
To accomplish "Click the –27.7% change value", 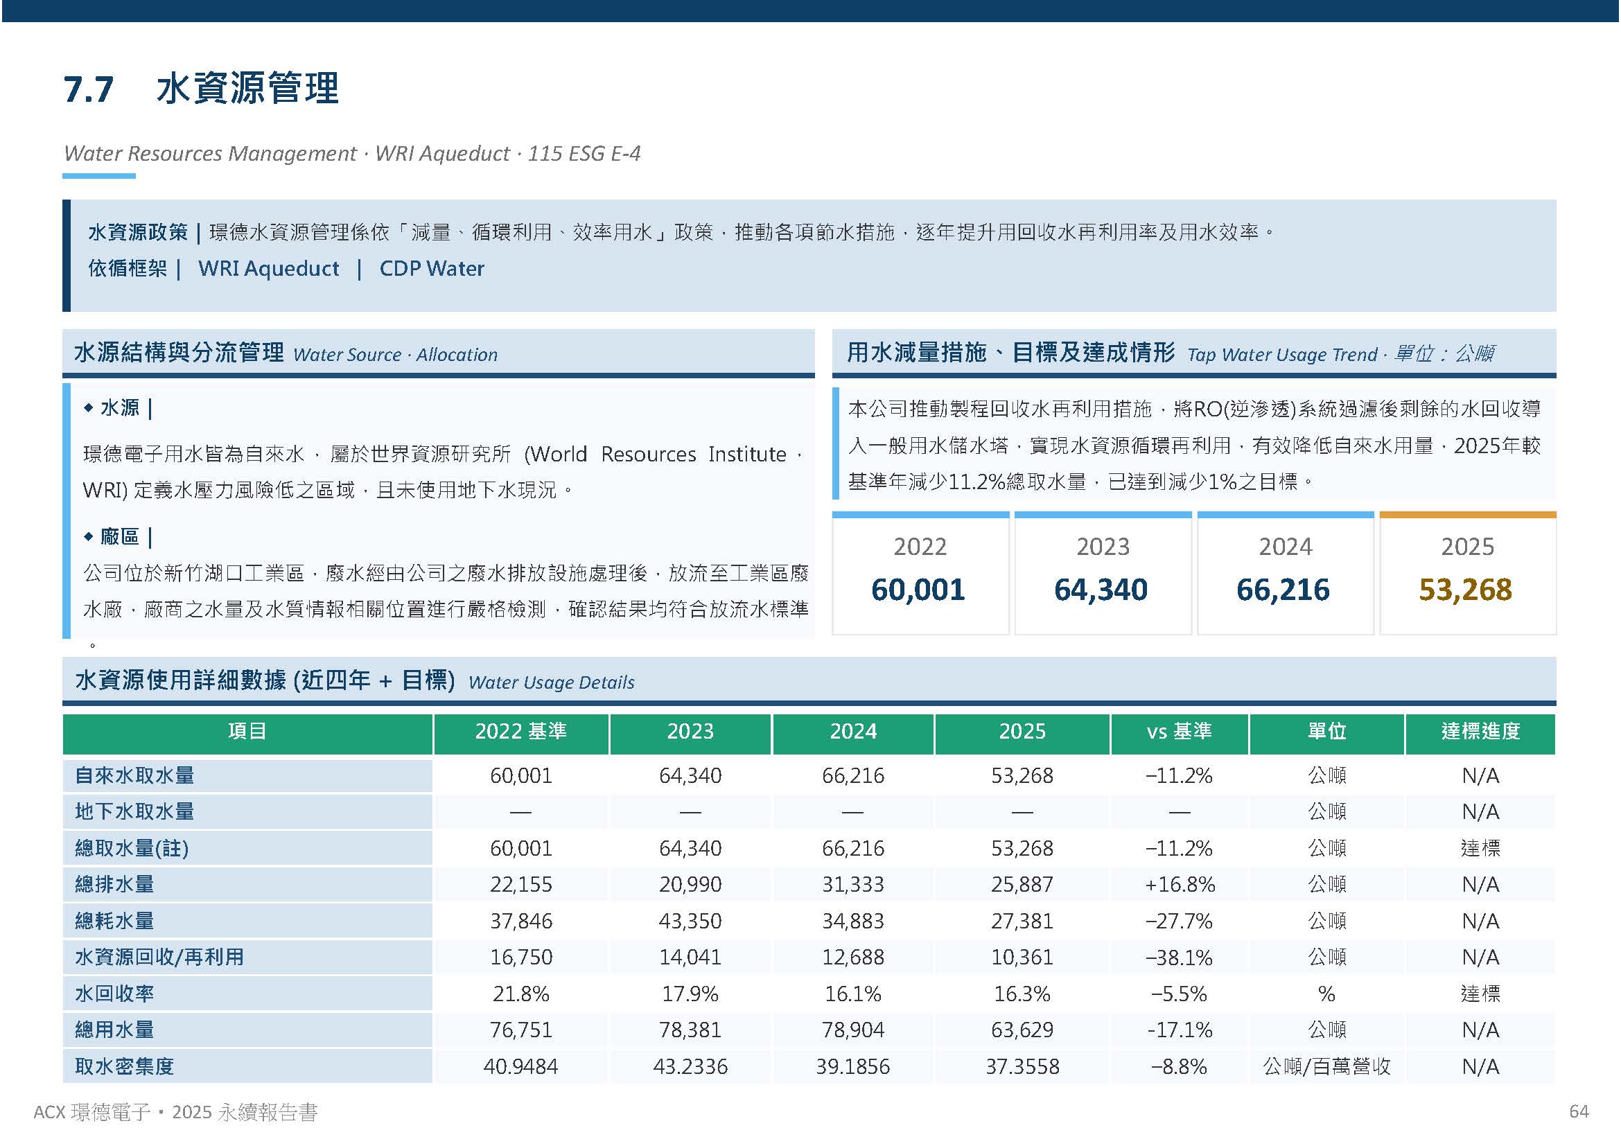I will coord(1179,922).
